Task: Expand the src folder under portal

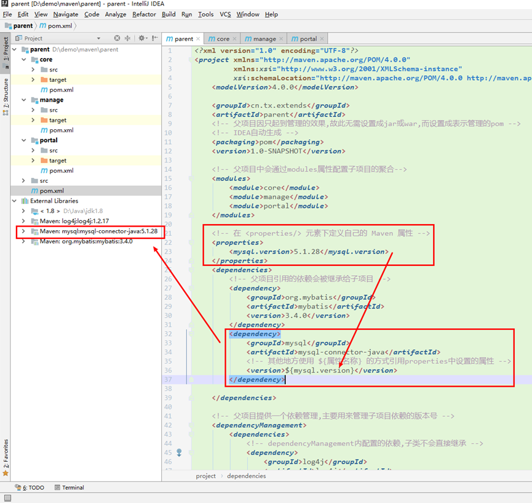Action: pyautogui.click(x=33, y=150)
